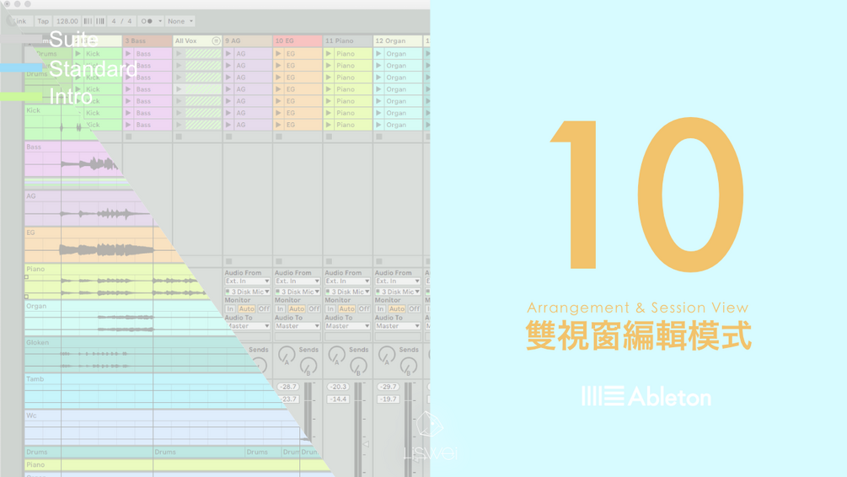Click the -28.7 peak level value
The image size is (847, 477).
point(288,387)
